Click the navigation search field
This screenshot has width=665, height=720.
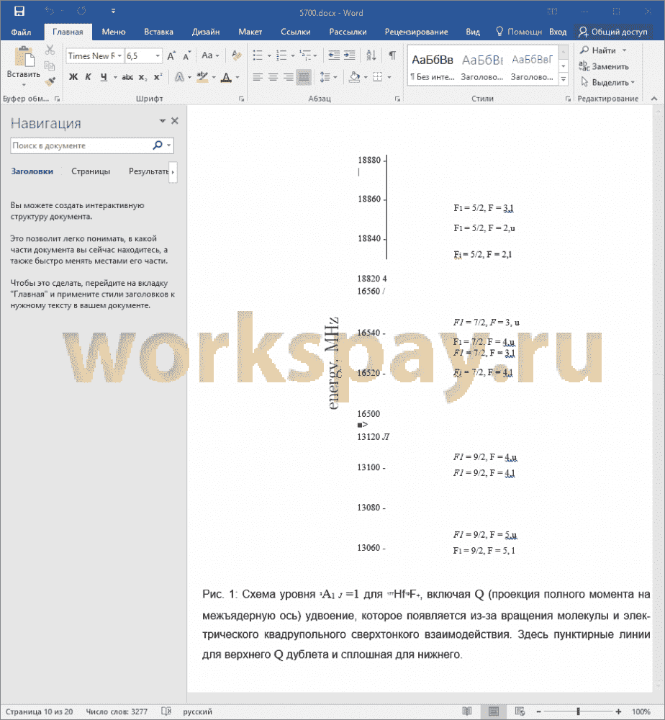pyautogui.click(x=82, y=145)
